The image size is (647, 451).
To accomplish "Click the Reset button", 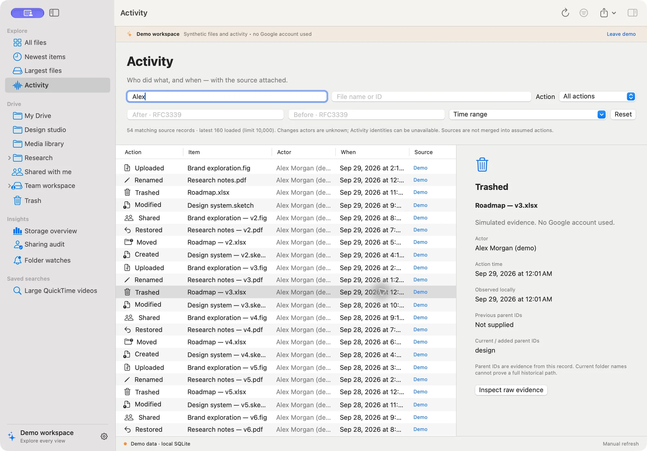I will click(x=623, y=115).
